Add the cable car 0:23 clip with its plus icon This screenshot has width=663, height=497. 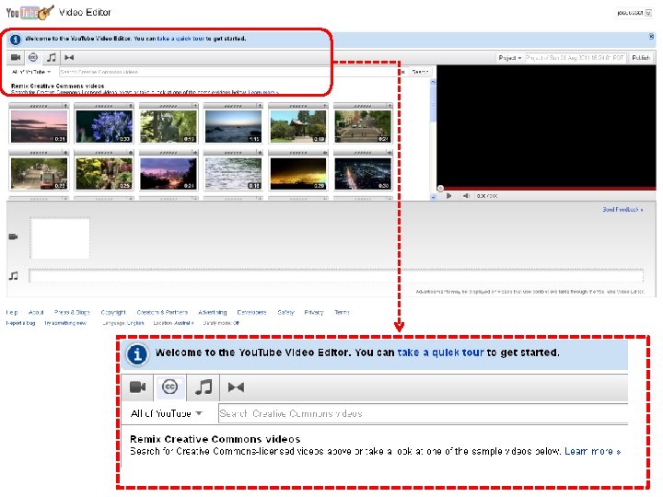coord(65,153)
